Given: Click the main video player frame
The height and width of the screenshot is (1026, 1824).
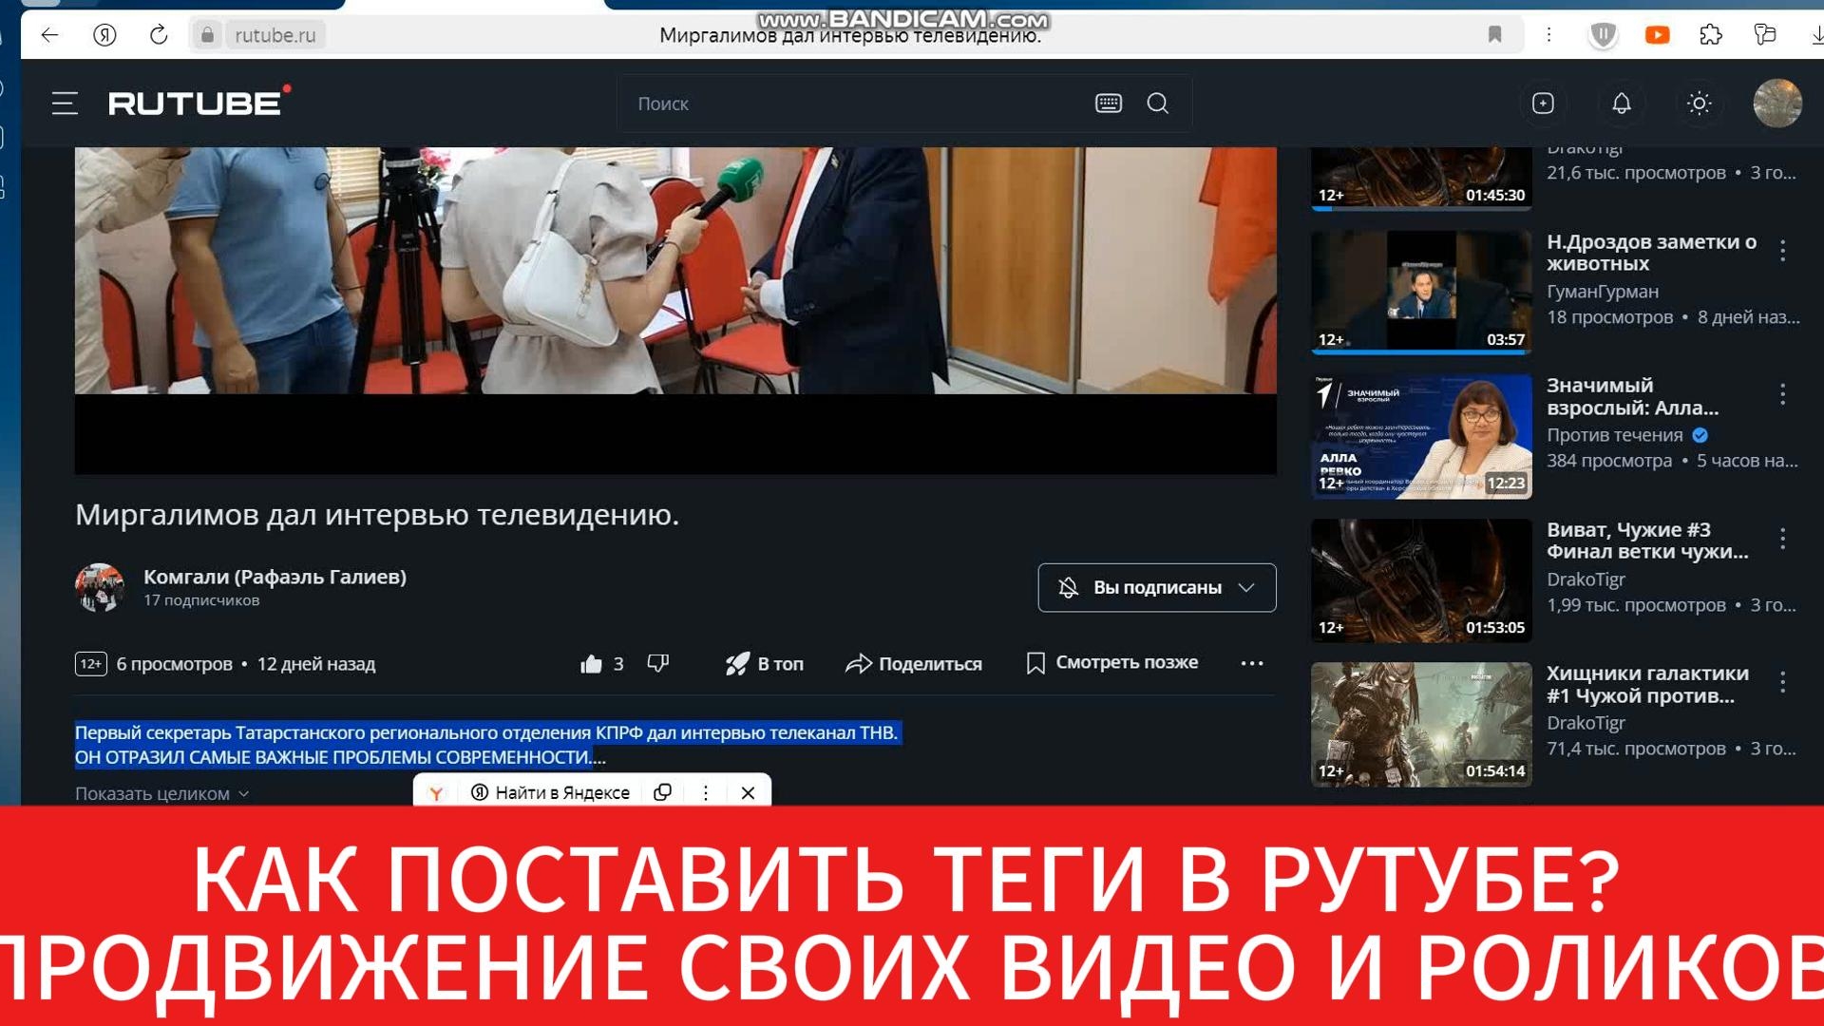Looking at the screenshot, I should 675,311.
